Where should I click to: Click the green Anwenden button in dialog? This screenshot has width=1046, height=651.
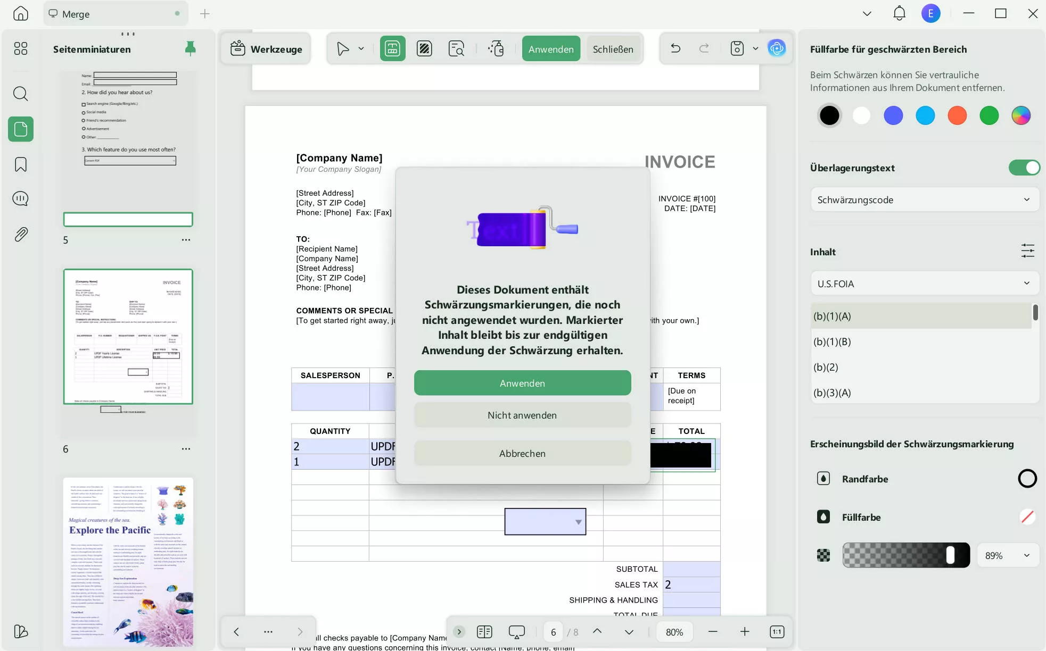point(522,383)
